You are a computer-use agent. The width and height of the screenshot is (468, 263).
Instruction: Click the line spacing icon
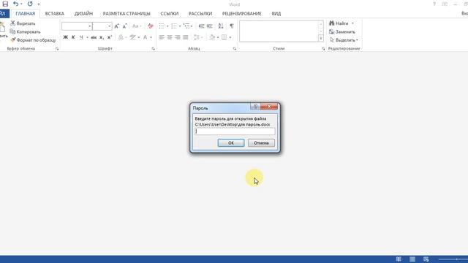(x=197, y=37)
